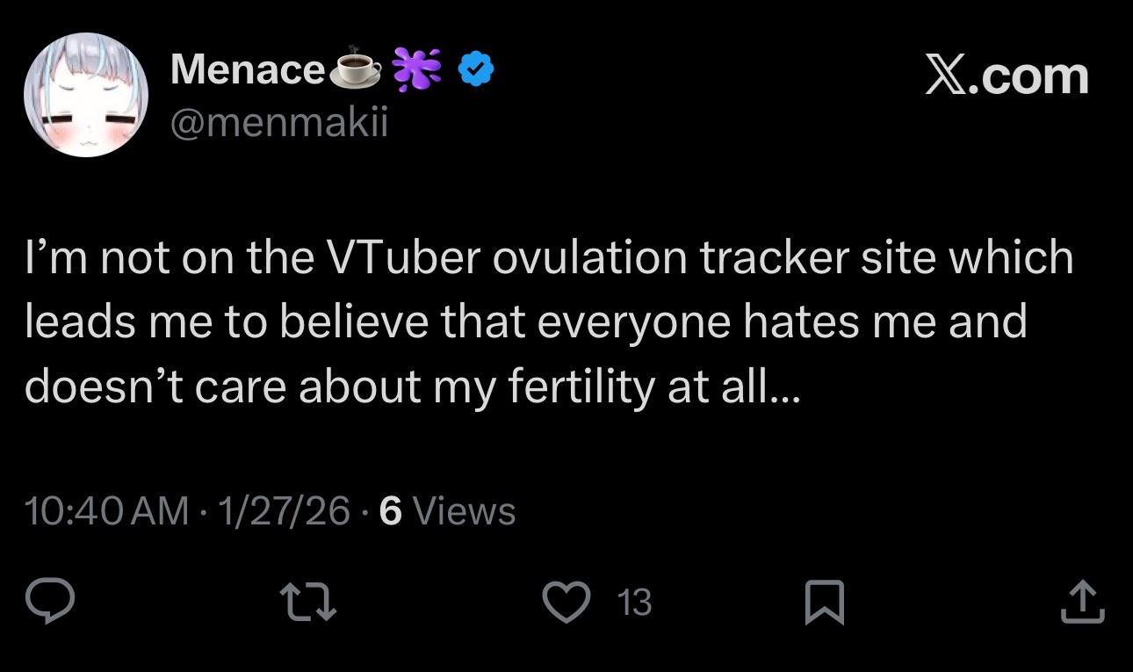Open the share upload arrow icon

point(1082,603)
